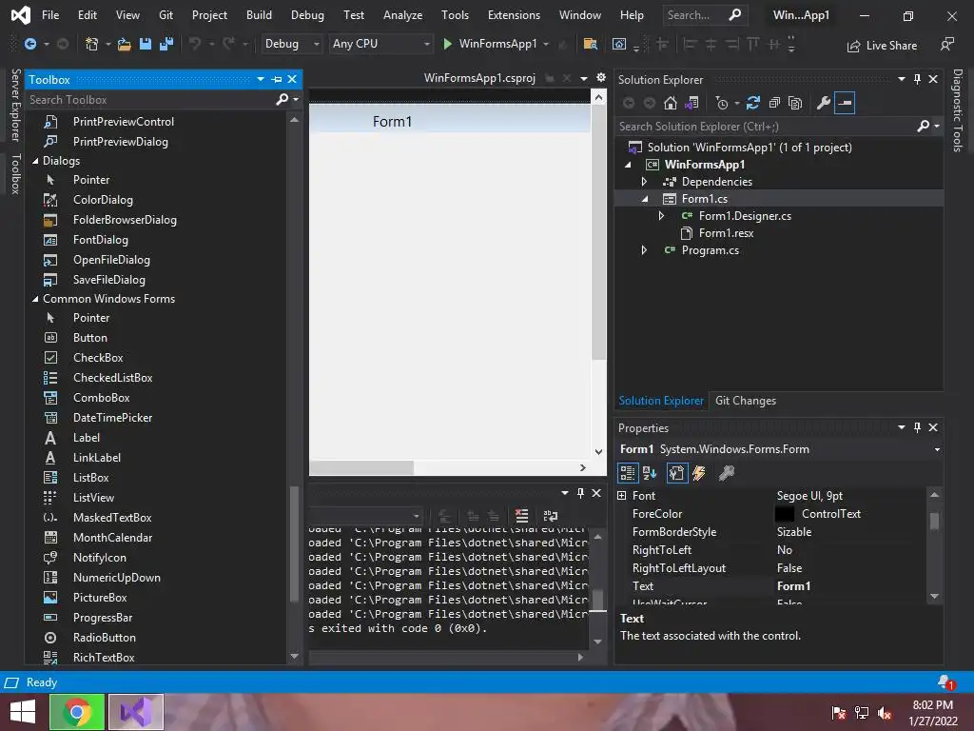This screenshot has height=731, width=974.
Task: Click the WinFormsApp1 start button label
Action: [x=497, y=44]
